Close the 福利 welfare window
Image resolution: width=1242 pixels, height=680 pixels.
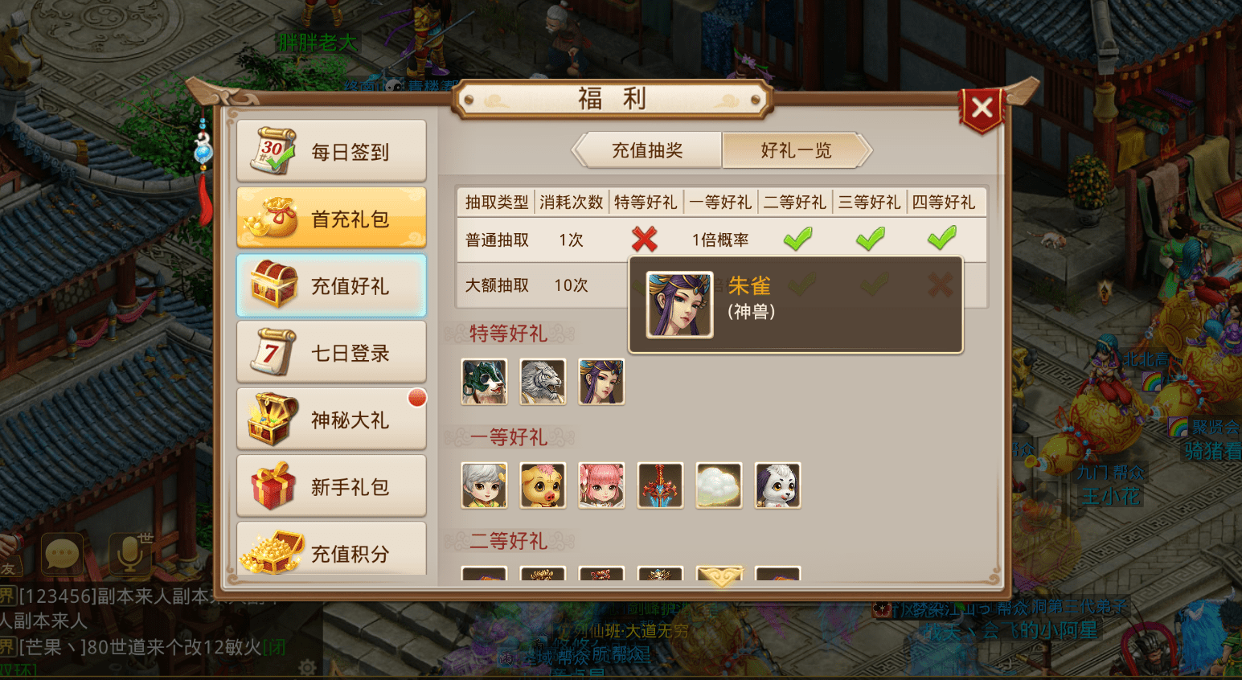[x=982, y=109]
